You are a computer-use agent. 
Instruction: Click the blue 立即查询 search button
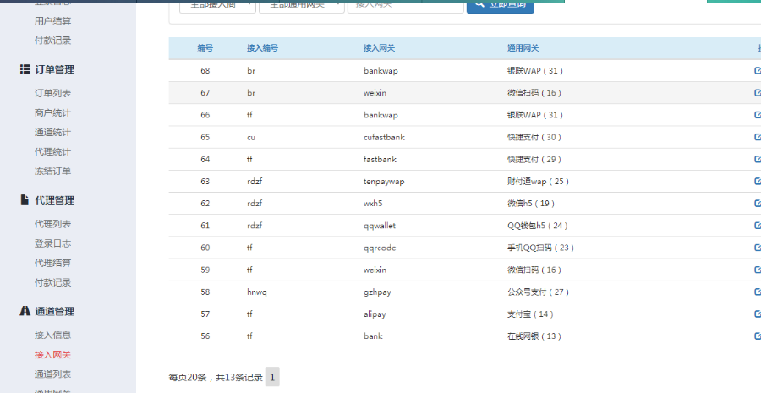[x=501, y=6]
